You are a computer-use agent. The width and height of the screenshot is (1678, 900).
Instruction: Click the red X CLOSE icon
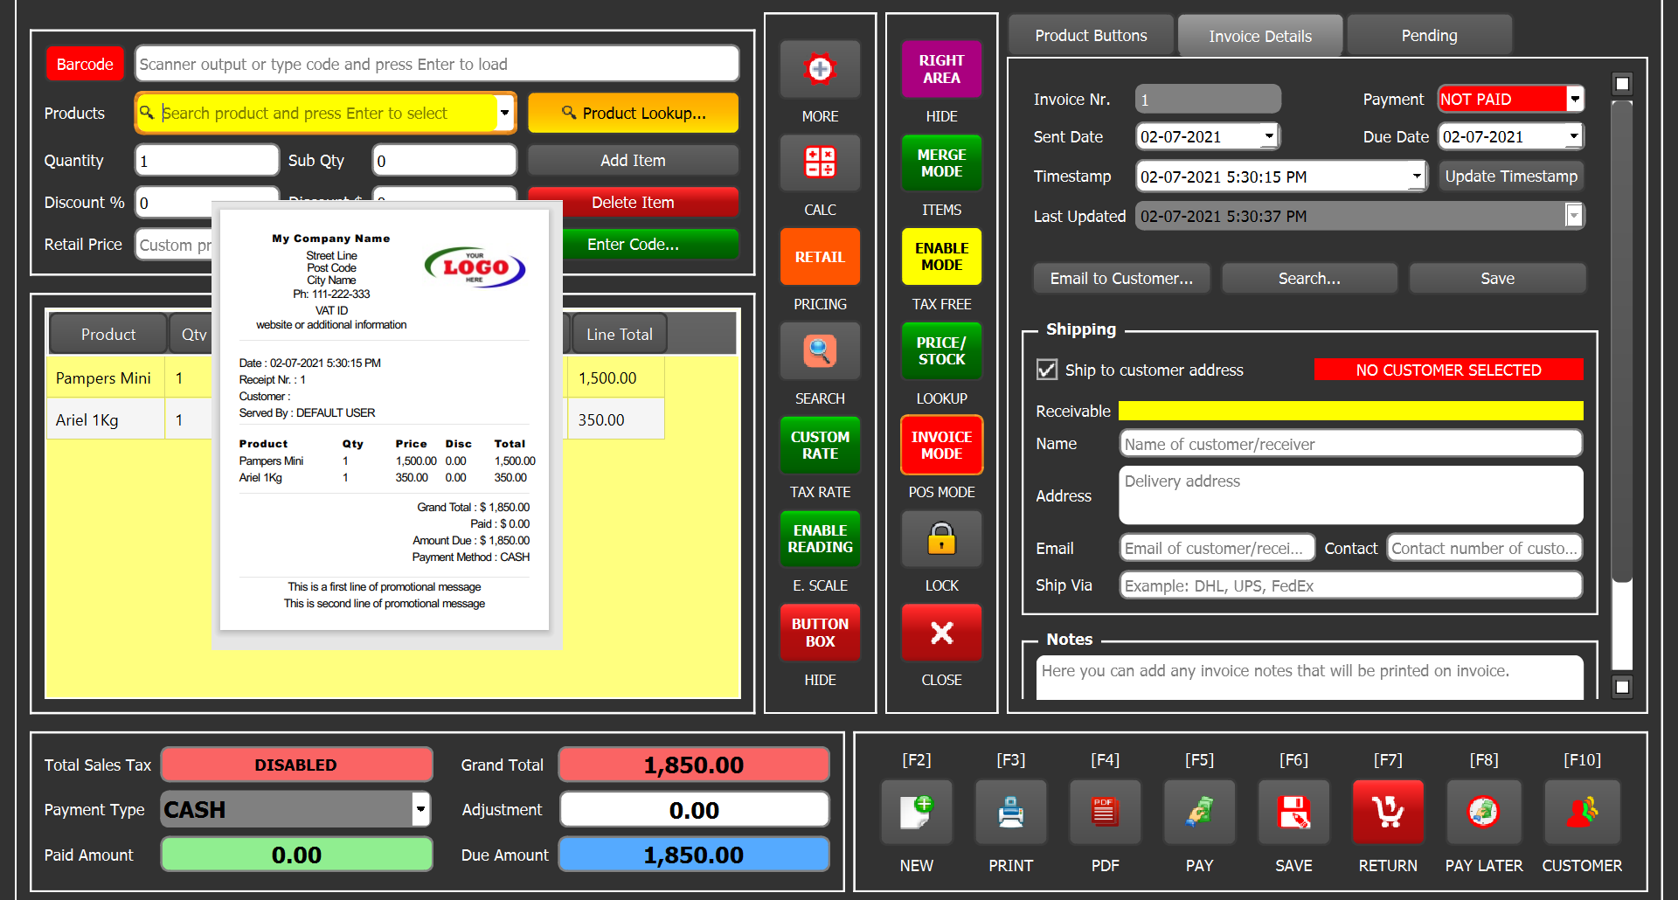pos(941,633)
